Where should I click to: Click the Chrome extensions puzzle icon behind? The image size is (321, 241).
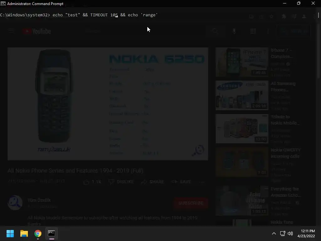[x=284, y=17]
